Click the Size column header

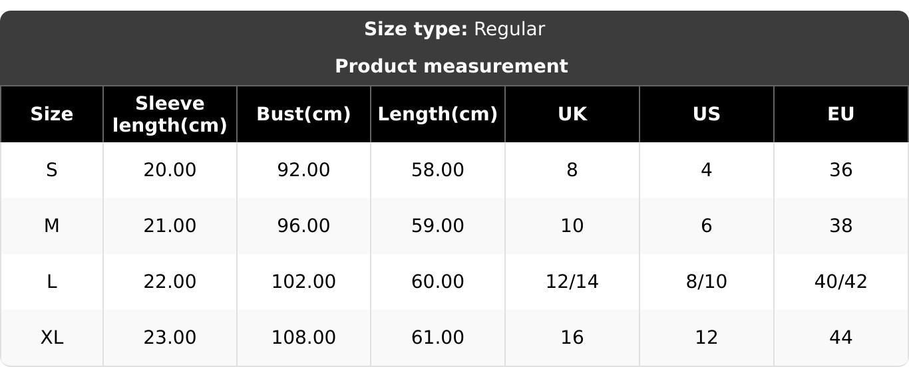click(52, 114)
